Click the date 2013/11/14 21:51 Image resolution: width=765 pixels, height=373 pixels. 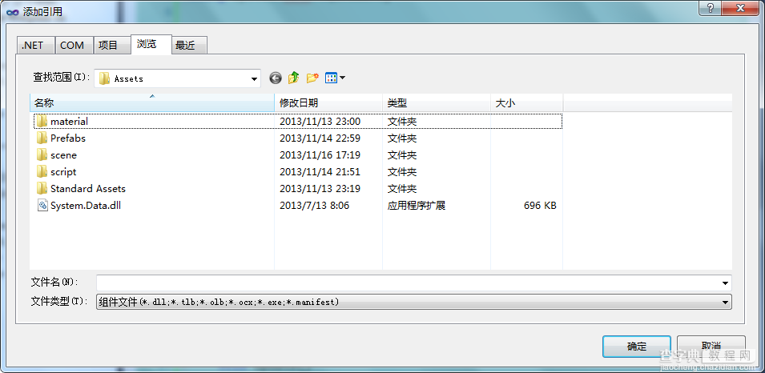click(320, 171)
